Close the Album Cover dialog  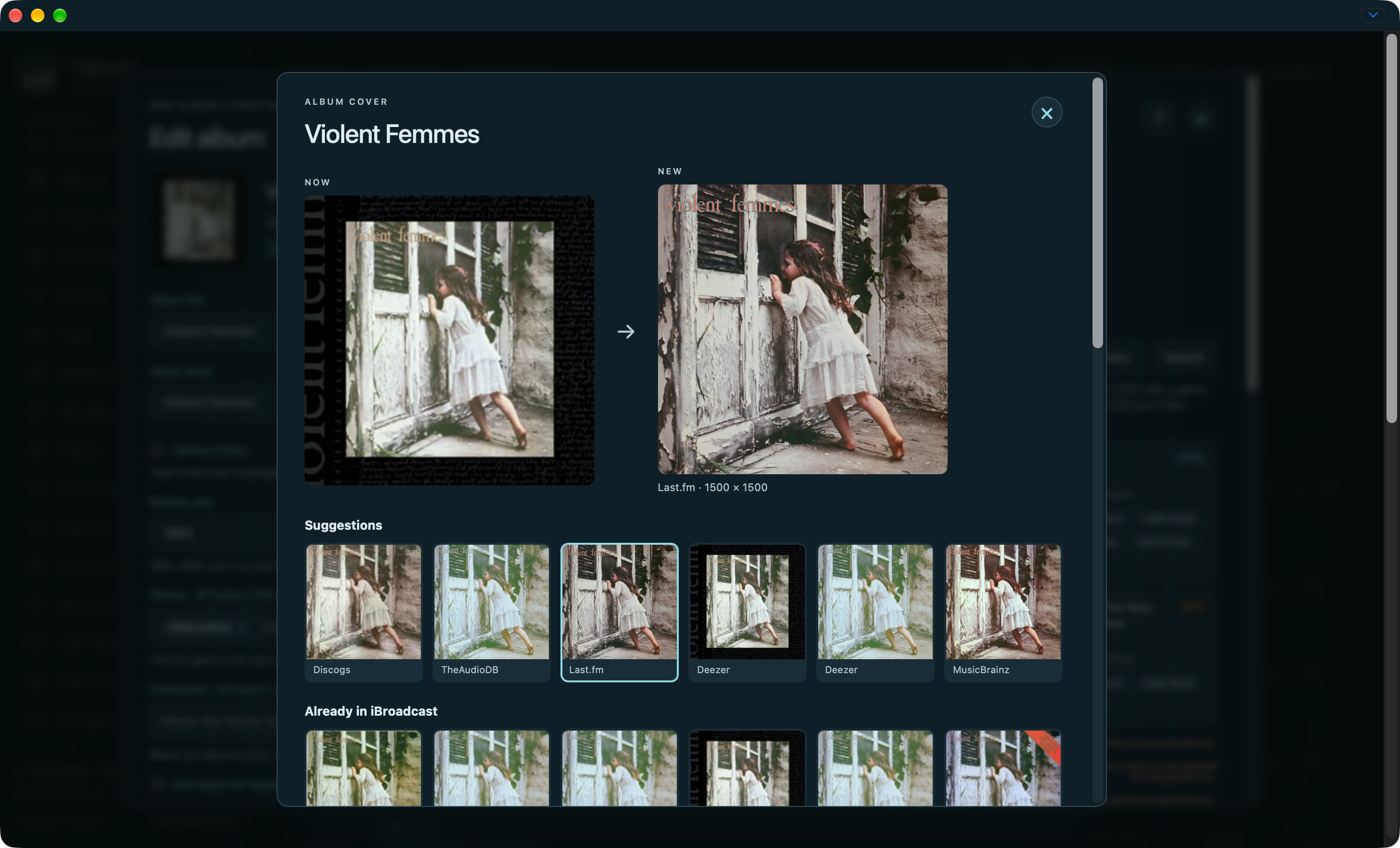[x=1047, y=113]
